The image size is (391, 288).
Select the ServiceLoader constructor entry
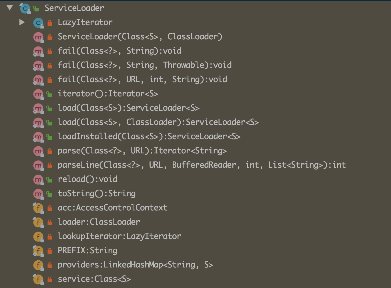click(x=140, y=36)
